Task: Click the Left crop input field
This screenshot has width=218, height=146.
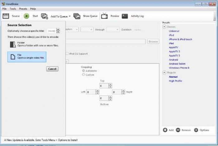Action: pos(91,92)
